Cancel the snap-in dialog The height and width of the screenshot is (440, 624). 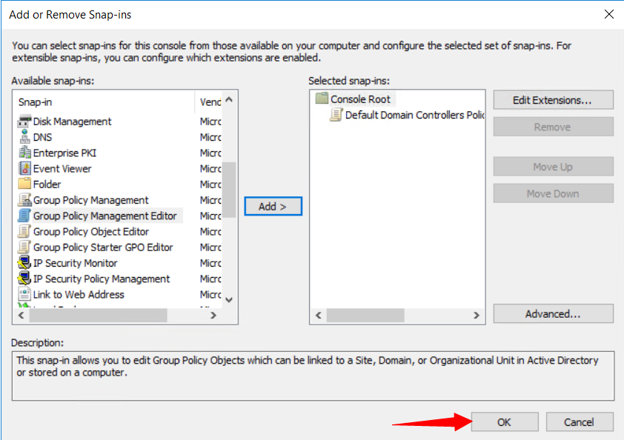point(580,421)
